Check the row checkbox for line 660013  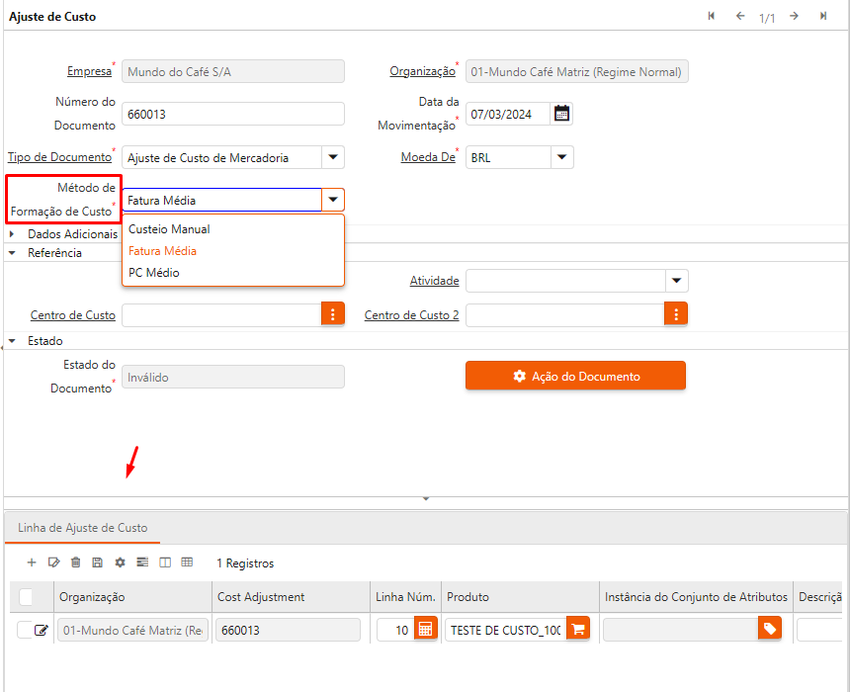click(25, 630)
